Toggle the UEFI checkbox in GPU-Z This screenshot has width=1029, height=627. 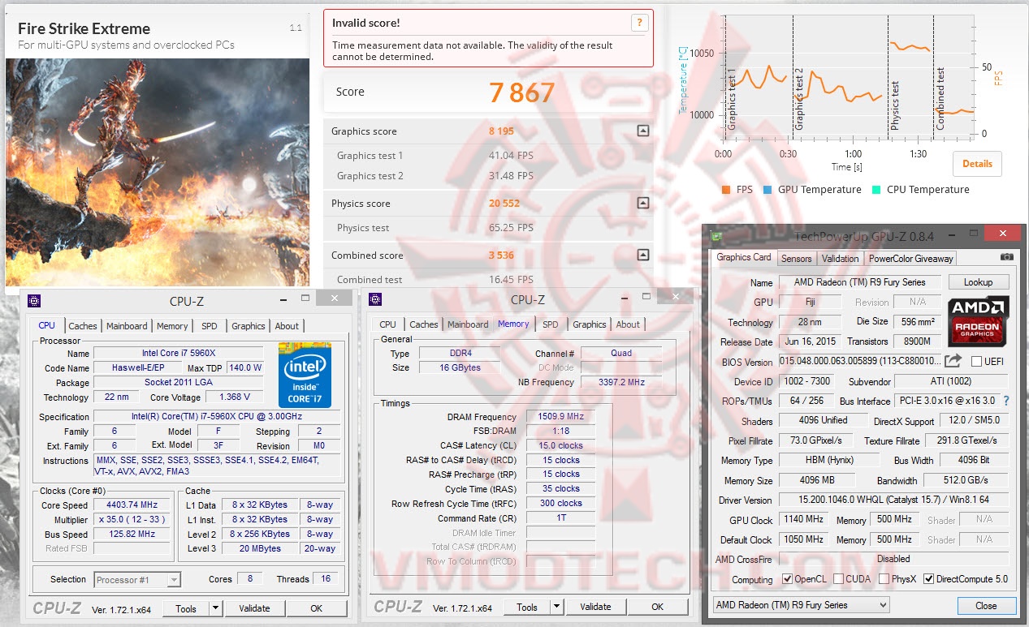977,362
